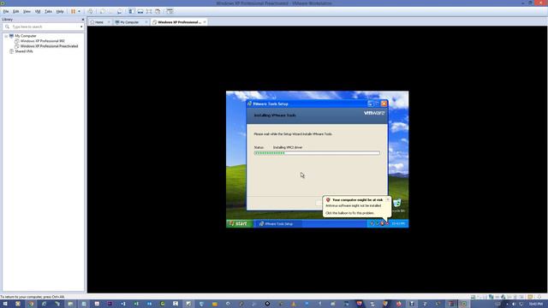Open the File menu

tap(6, 11)
